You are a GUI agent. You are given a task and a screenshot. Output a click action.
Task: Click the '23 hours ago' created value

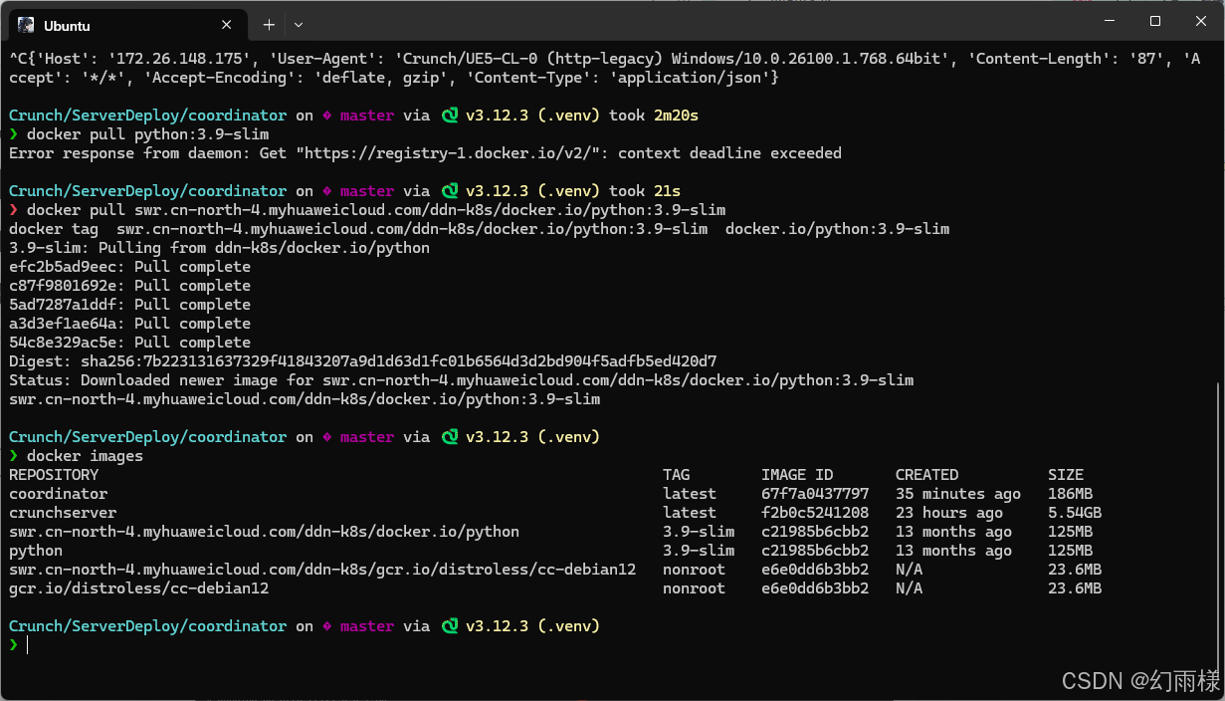click(x=949, y=513)
